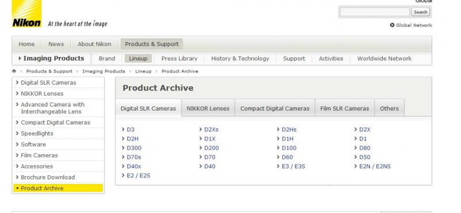Open Film Cameras sidebar item

click(58, 155)
